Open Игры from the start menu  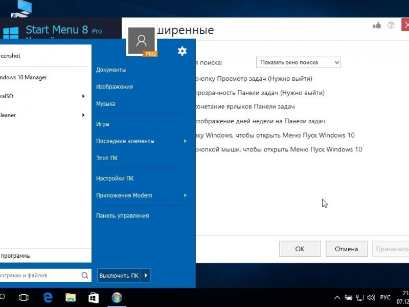103,124
